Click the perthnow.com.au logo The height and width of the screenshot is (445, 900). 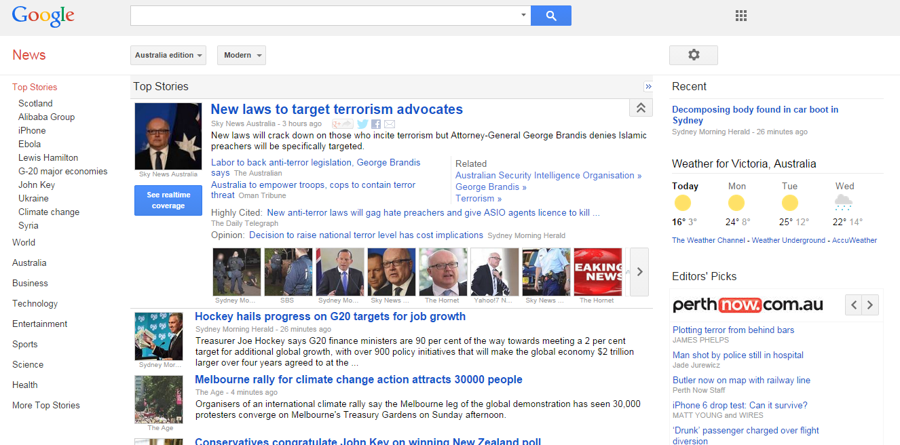[x=748, y=305]
